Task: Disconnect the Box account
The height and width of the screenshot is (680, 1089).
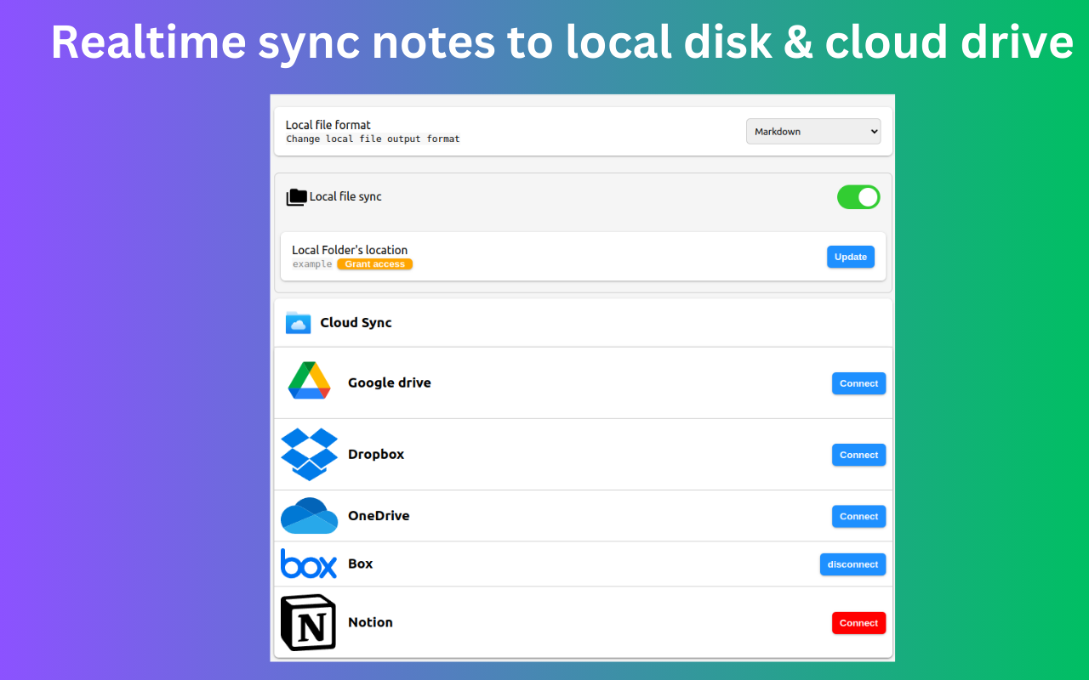Action: [852, 564]
